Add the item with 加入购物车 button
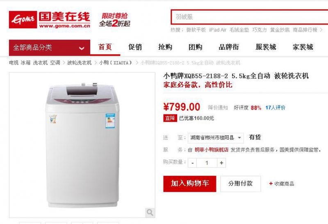328x224 pixels. tap(190, 184)
